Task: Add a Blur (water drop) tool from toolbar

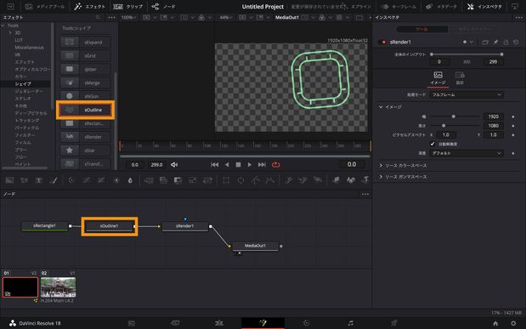Action: pyautogui.click(x=130, y=180)
